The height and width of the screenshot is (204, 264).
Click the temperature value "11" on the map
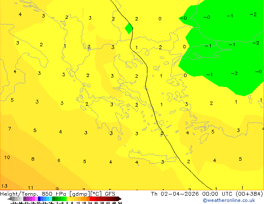pyautogui.click(x=30, y=188)
